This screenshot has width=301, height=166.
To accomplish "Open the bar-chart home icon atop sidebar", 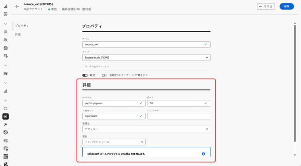I will pos(6,6).
